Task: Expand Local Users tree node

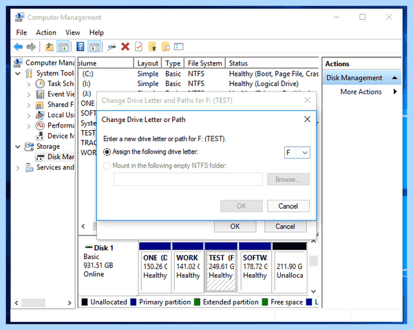Action: (29, 116)
